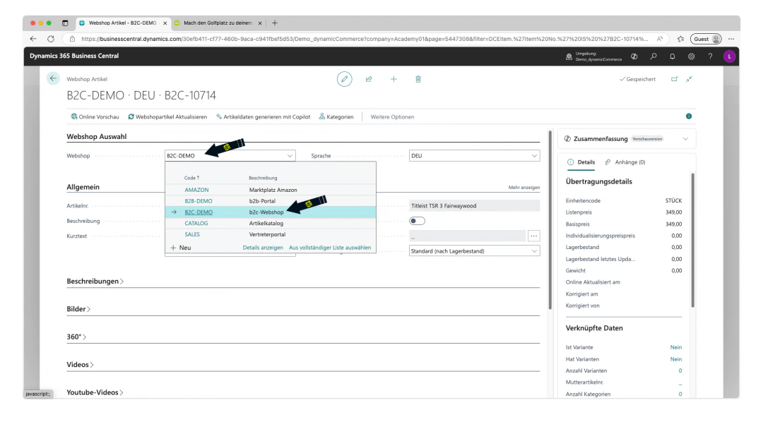Click the help question mark icon
763x429 pixels.
tap(710, 56)
